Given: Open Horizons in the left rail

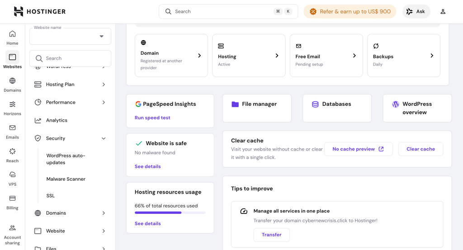Looking at the screenshot, I should (x=12, y=108).
